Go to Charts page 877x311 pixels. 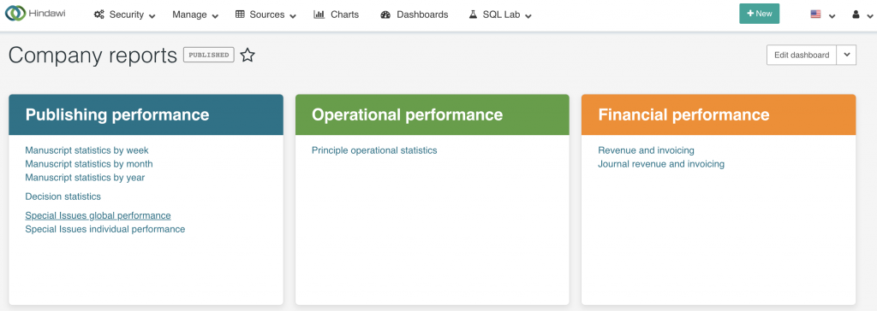click(x=336, y=15)
